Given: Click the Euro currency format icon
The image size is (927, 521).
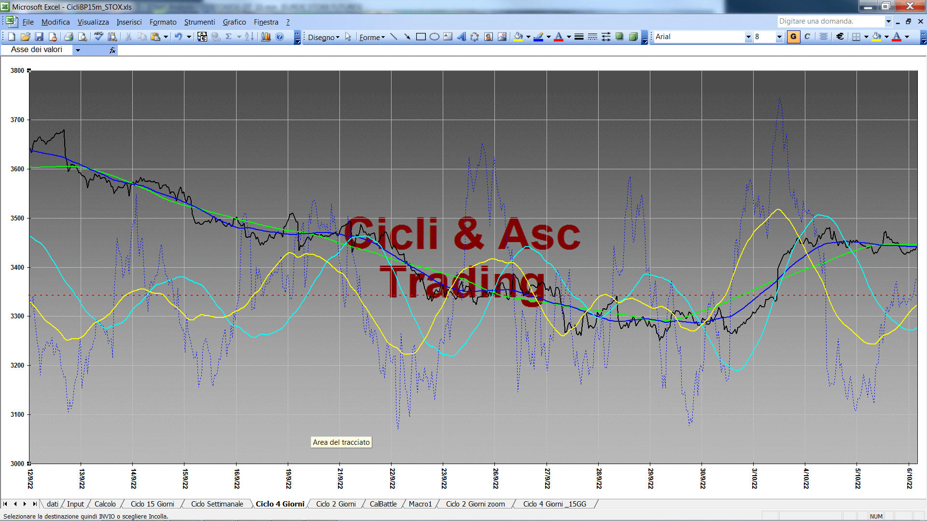Looking at the screenshot, I should pyautogui.click(x=840, y=37).
